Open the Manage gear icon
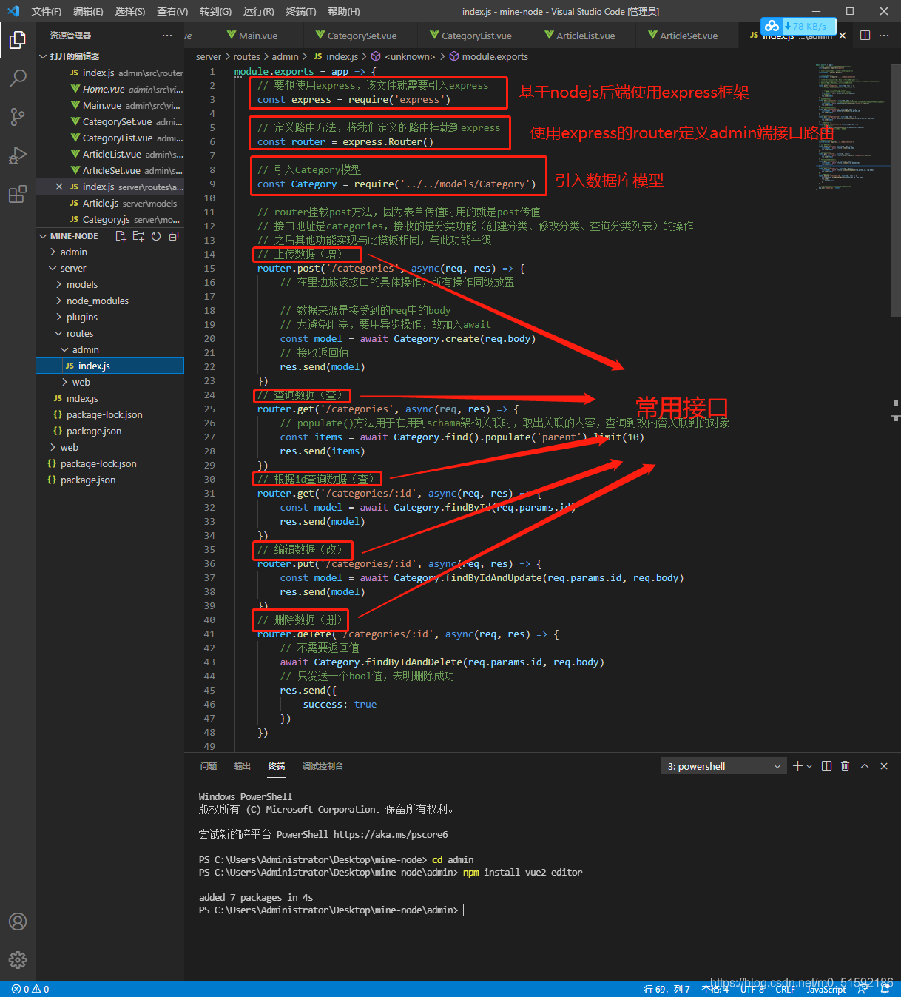This screenshot has width=901, height=997. point(18,960)
